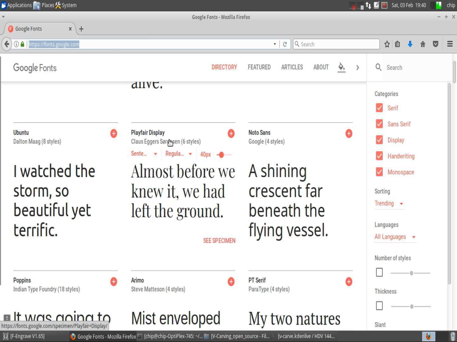457x342 pixels.
Task: Switch to v-carve.kdenlive taskbar window
Action: (303, 336)
